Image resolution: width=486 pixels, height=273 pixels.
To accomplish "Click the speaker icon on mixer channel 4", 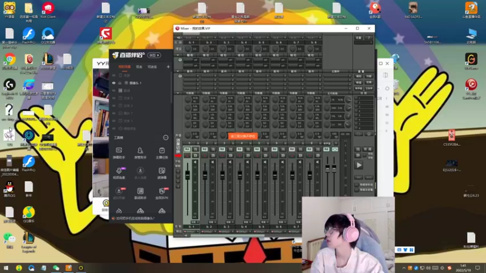I will (247, 162).
